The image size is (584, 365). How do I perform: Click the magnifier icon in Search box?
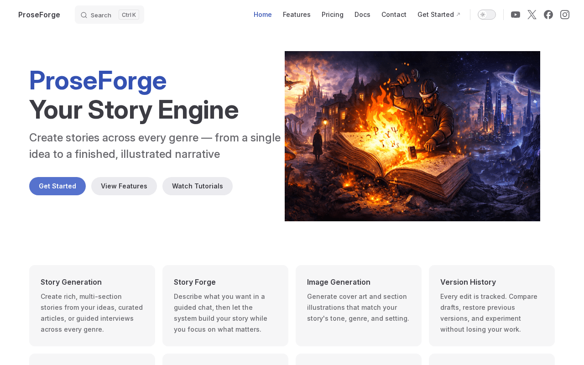(x=84, y=15)
